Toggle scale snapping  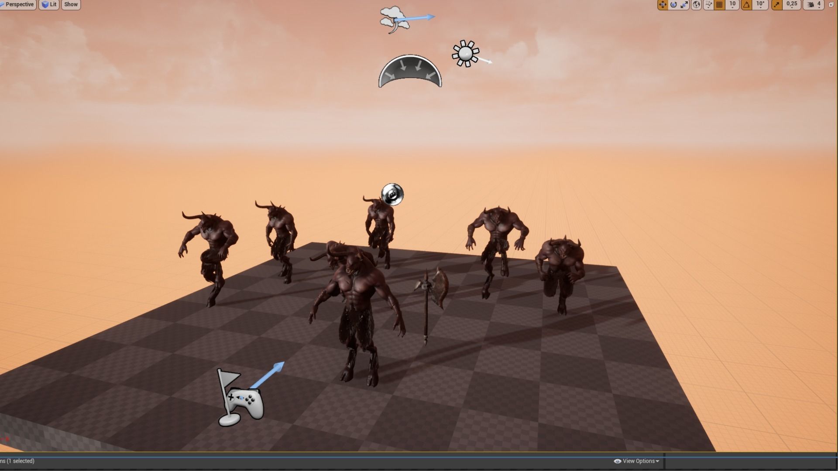[776, 5]
